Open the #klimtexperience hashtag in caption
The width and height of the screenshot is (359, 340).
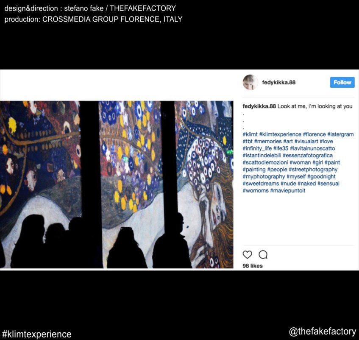280,134
